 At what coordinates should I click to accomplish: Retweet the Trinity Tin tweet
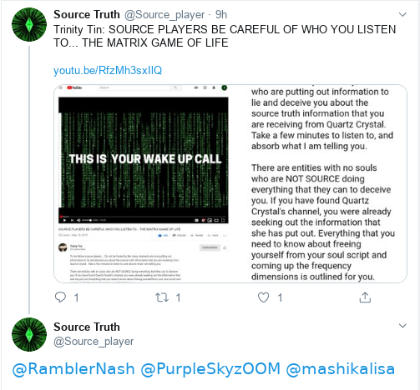[162, 297]
